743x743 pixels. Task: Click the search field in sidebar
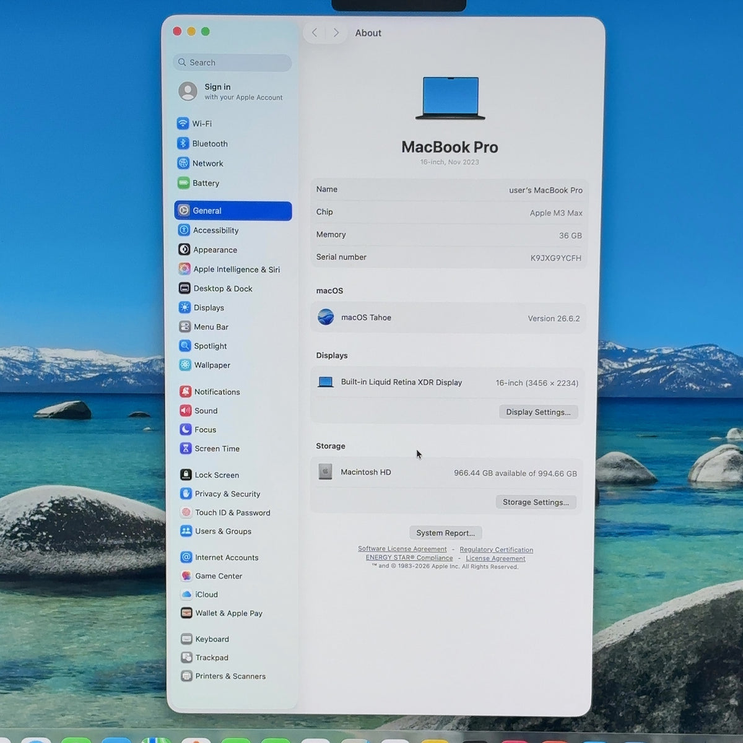232,63
